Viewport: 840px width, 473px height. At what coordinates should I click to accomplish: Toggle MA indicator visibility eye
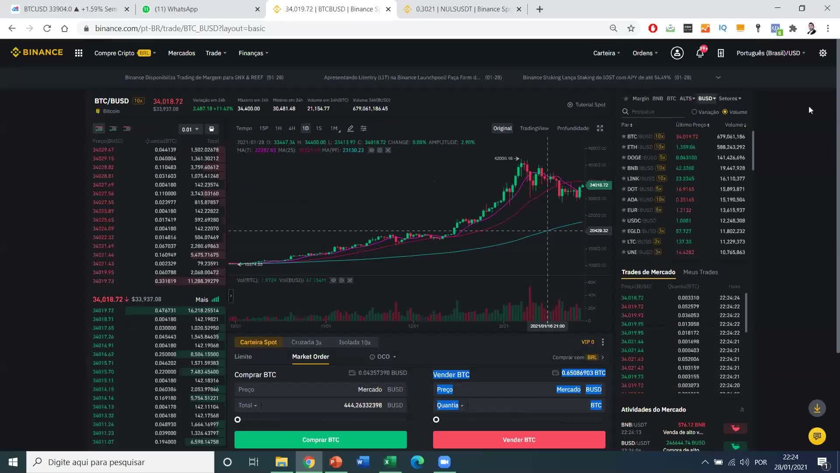pyautogui.click(x=371, y=150)
